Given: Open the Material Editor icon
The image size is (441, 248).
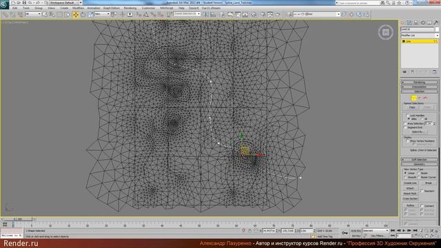Looking at the screenshot, I should [254, 14].
